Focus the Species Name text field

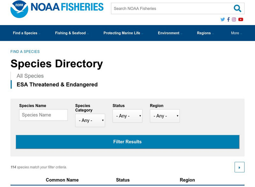[x=43, y=115]
